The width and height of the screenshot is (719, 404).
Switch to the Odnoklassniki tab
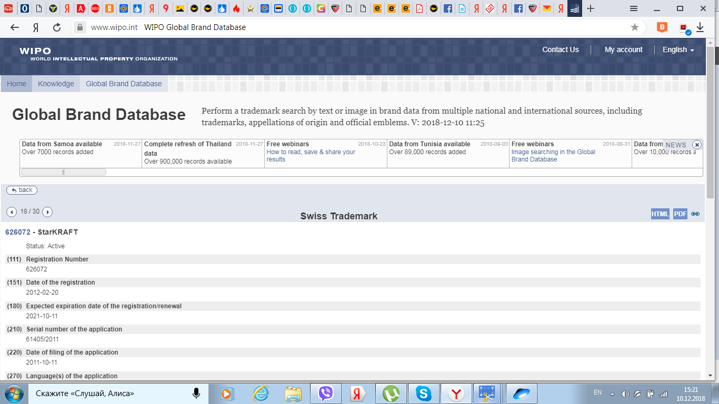point(109,8)
